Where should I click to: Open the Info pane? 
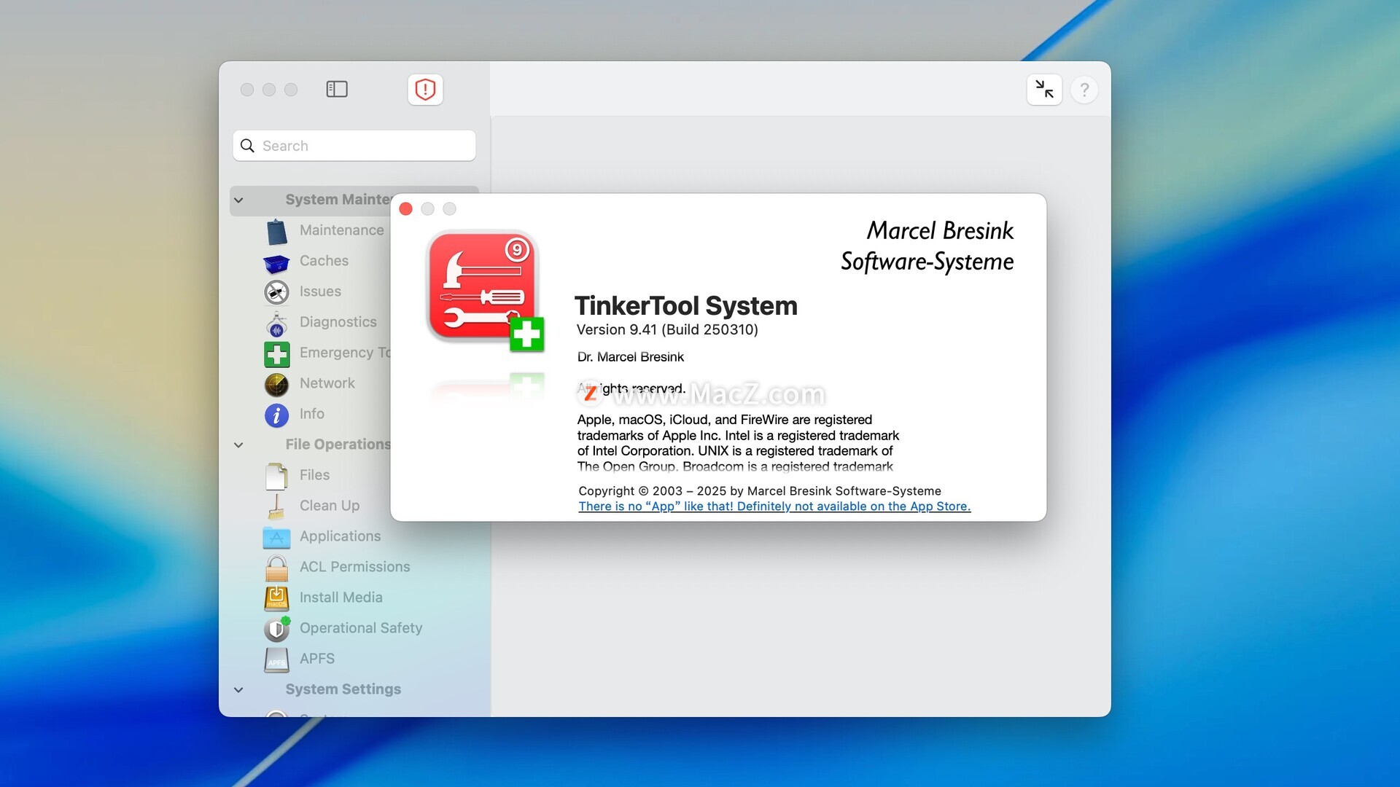pyautogui.click(x=311, y=414)
